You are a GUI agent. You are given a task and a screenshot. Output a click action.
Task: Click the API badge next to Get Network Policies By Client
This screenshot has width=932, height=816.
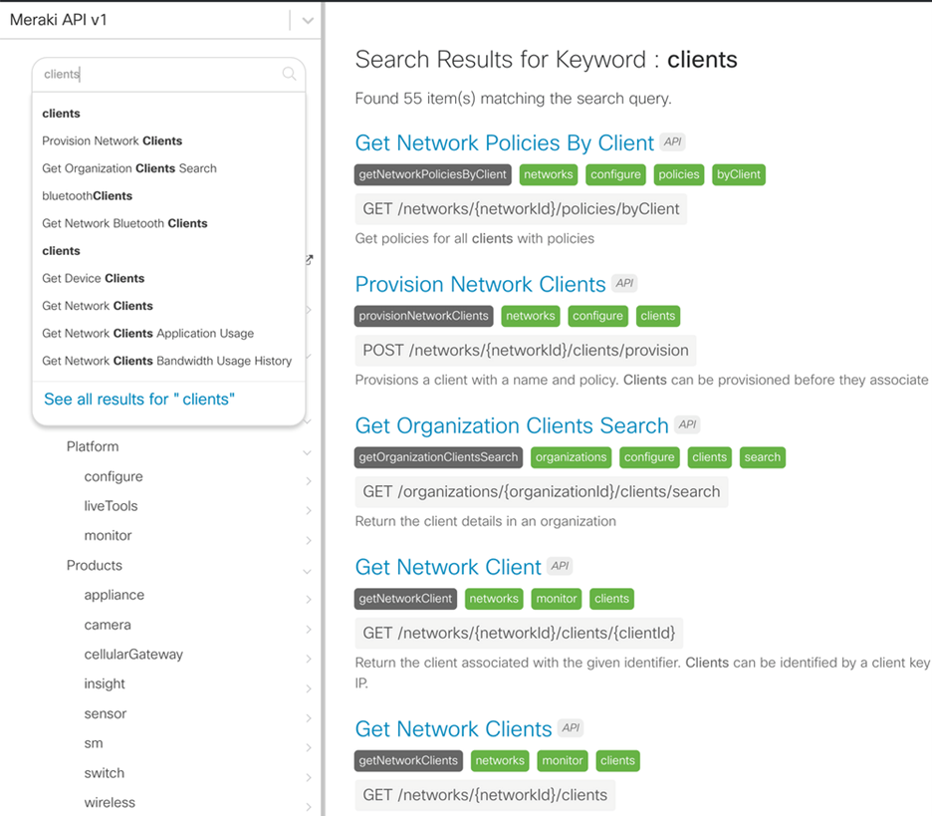pyautogui.click(x=672, y=141)
